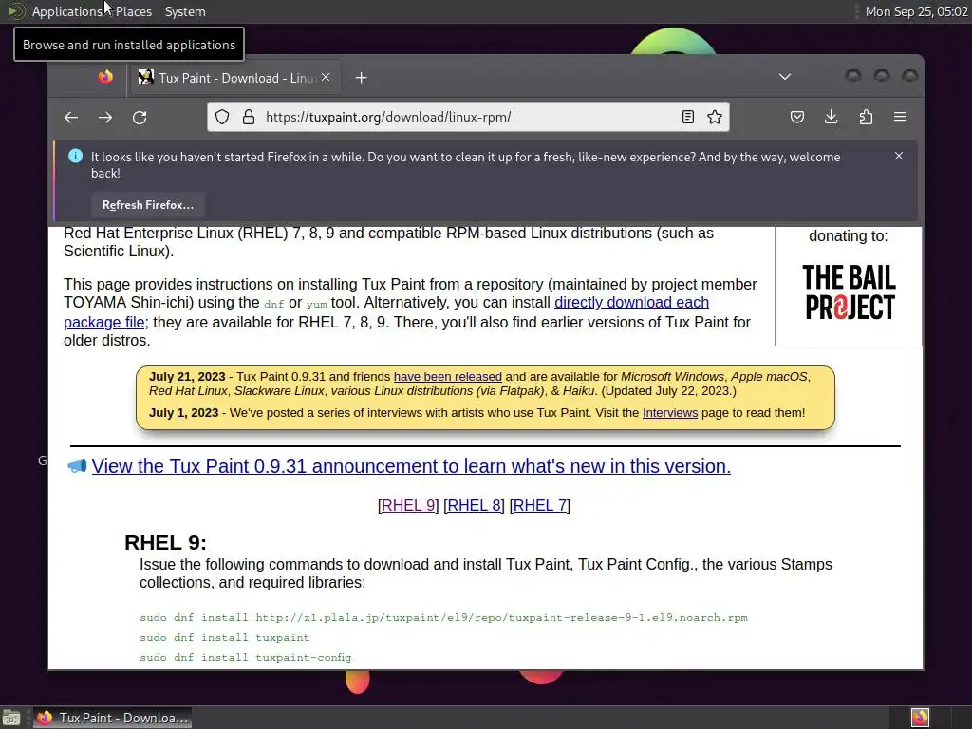Screen dimensions: 972x729
Task: Click the Refresh Firefox… button
Action: point(147,205)
